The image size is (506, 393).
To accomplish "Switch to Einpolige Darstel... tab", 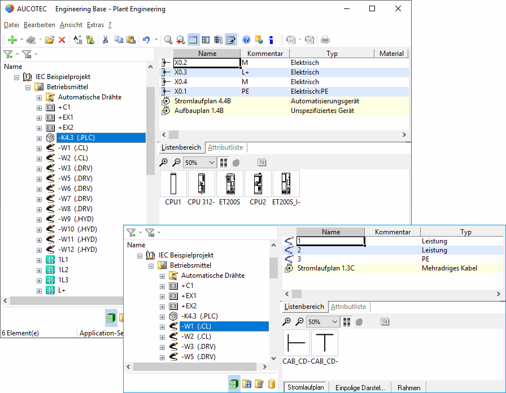I will (x=360, y=387).
